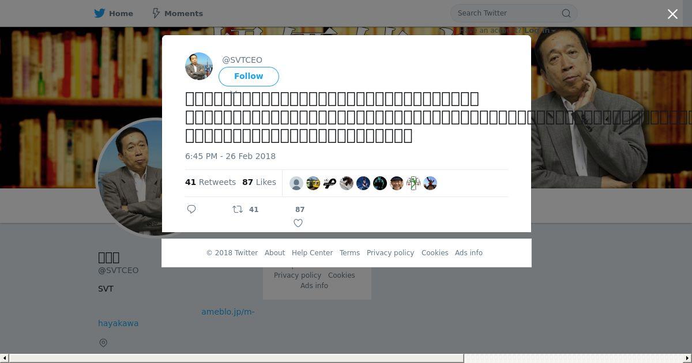The width and height of the screenshot is (692, 363).
Task: Reply using the speech bubble icon
Action: coord(191,209)
